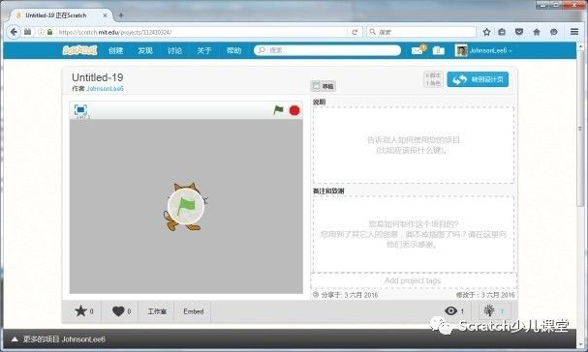Click the 说明 instructions text area

tap(414, 145)
